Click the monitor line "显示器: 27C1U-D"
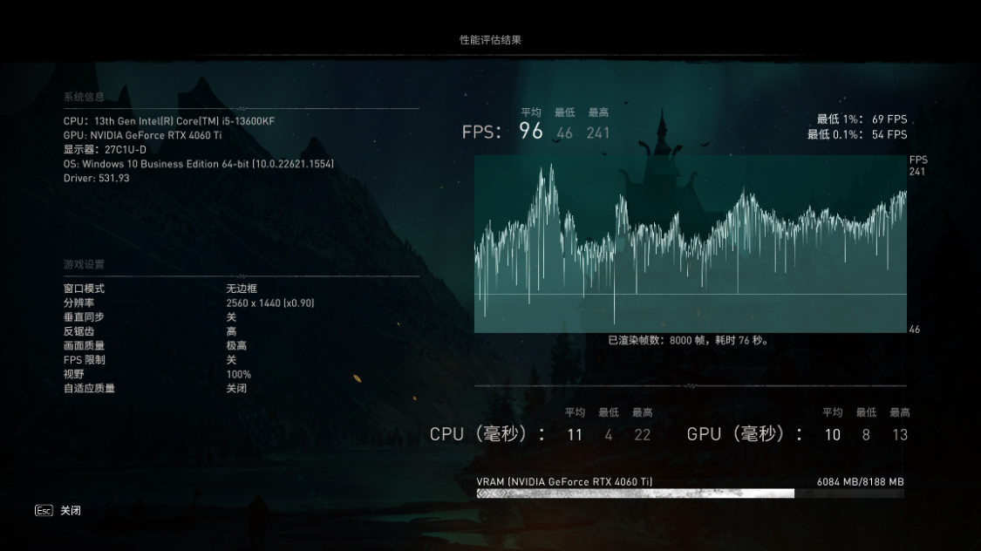 [x=105, y=149]
